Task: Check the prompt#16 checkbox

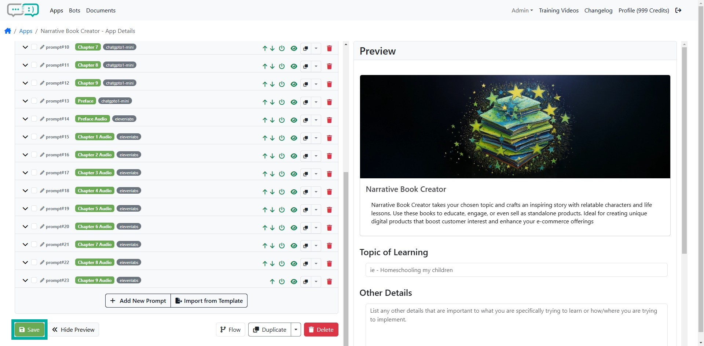Action: 34,155
